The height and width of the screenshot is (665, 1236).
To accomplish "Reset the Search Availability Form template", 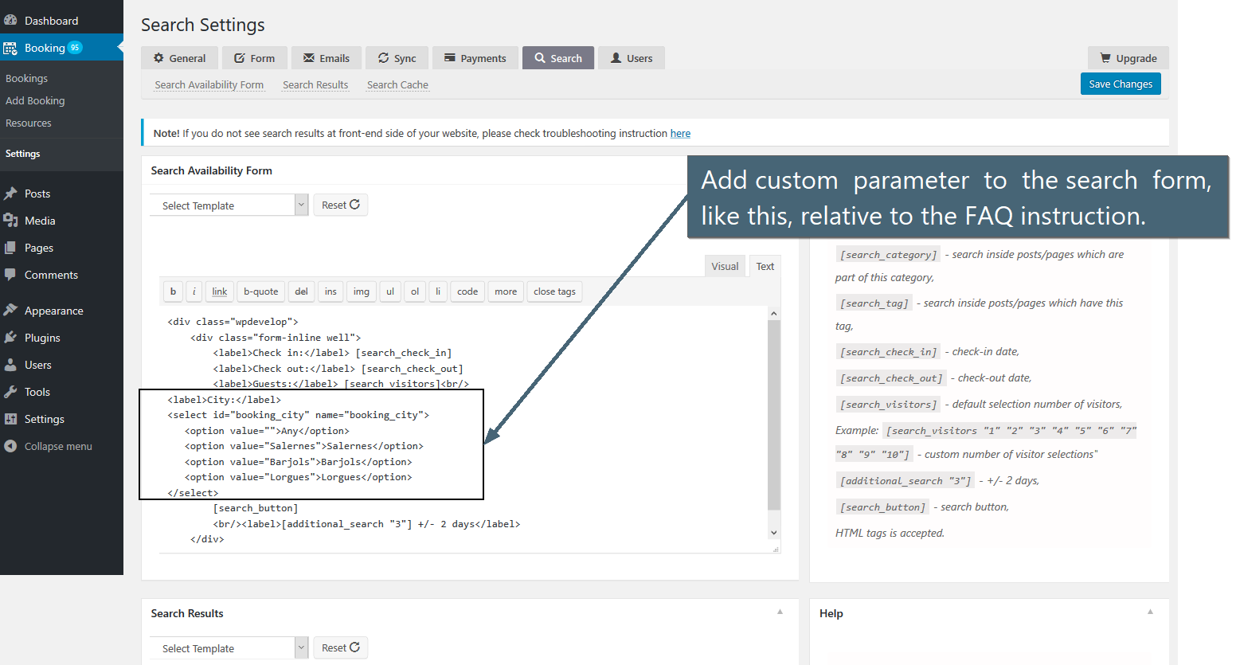I will click(x=341, y=205).
